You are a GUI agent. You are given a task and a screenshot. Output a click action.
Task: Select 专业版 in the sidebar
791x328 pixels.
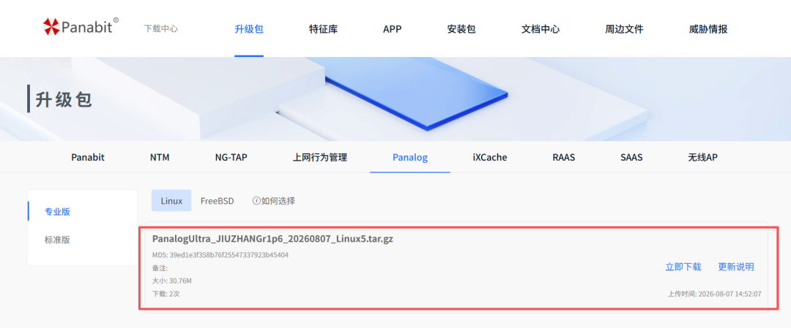57,211
